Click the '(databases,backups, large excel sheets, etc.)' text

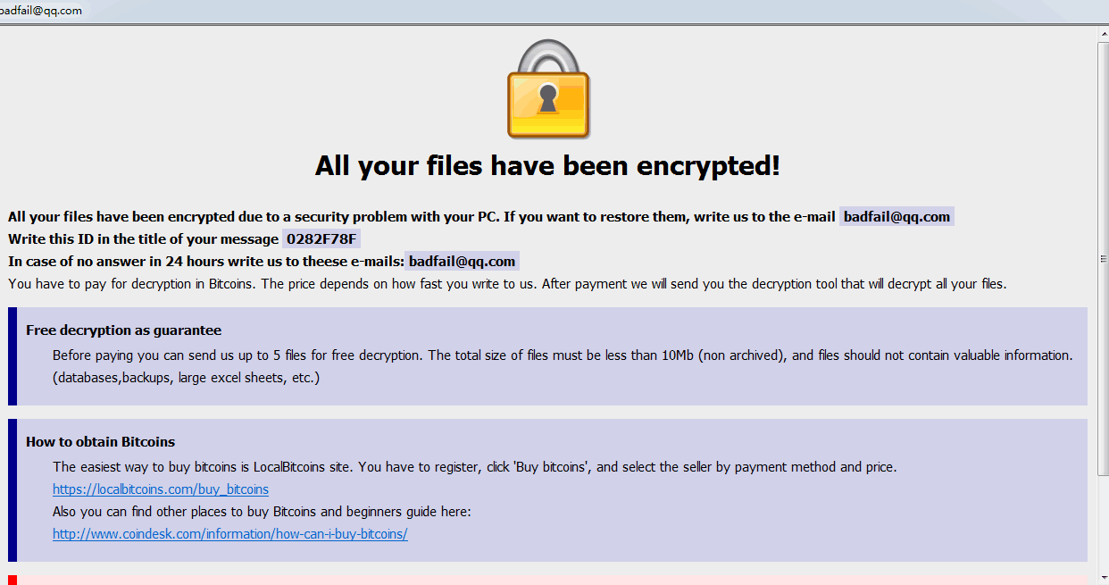pos(186,378)
